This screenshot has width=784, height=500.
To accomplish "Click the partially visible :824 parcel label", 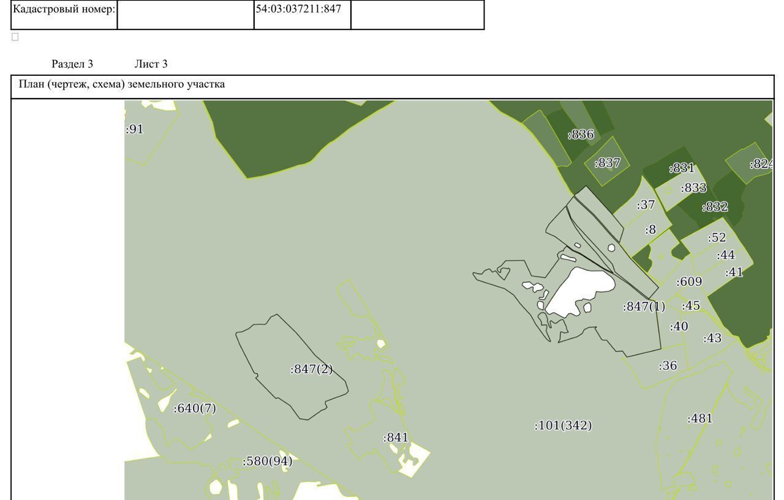I will tap(761, 164).
